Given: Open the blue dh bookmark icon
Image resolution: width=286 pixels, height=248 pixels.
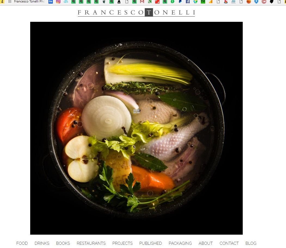Looking at the screenshot, I should (x=66, y=2).
